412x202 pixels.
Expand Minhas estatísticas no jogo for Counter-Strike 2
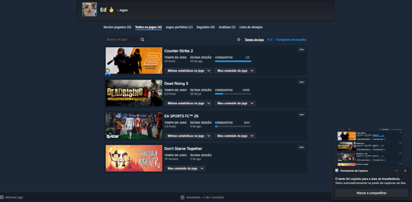[188, 71]
